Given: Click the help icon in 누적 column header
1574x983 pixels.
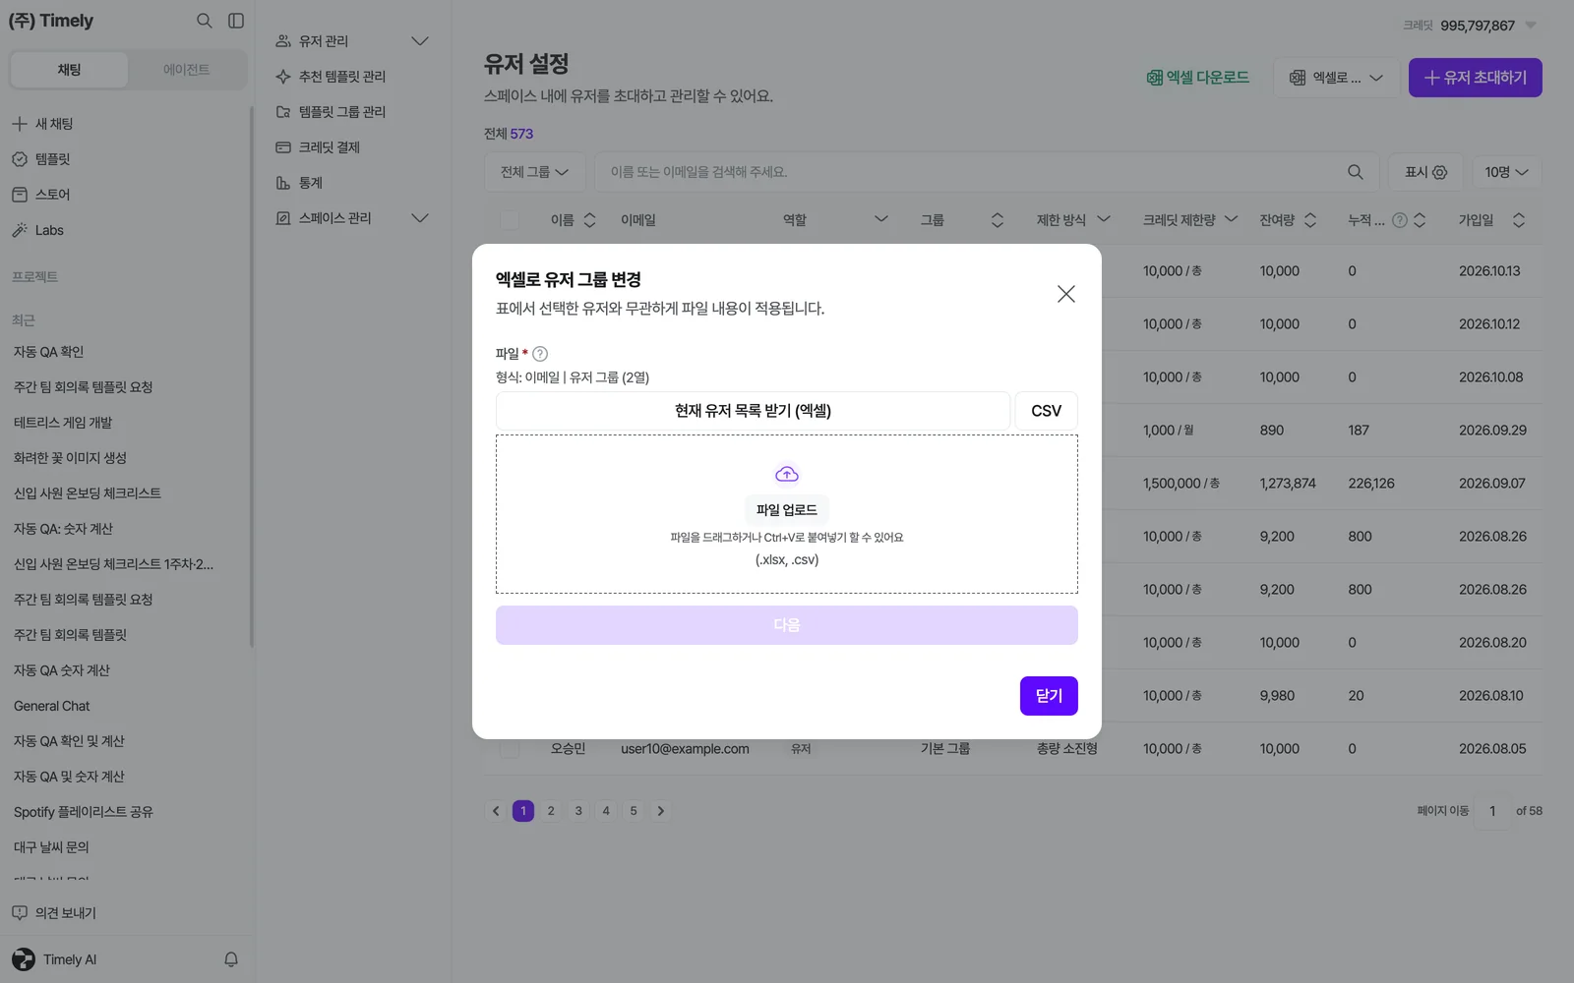Looking at the screenshot, I should (1400, 220).
